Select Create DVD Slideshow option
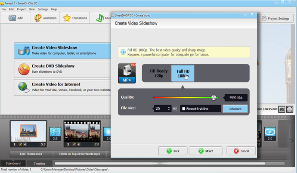This screenshot has height=173, width=297. [62, 69]
